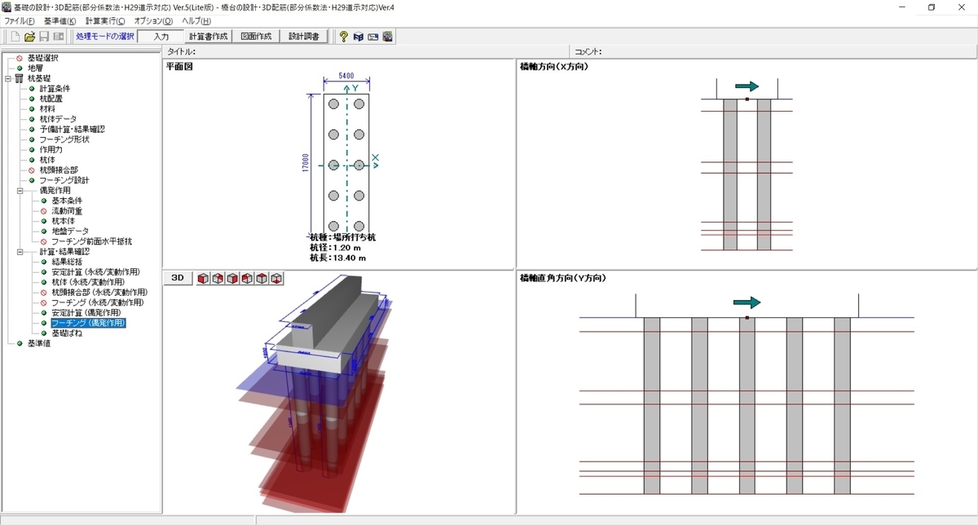This screenshot has width=978, height=525.
Task: Click the Open folder toolbar icon
Action: 30,37
